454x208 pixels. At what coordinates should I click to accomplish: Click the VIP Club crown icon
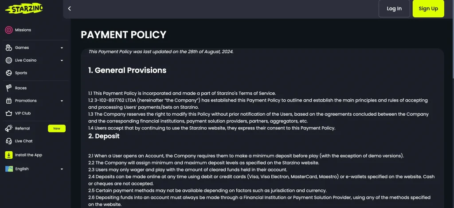9,113
